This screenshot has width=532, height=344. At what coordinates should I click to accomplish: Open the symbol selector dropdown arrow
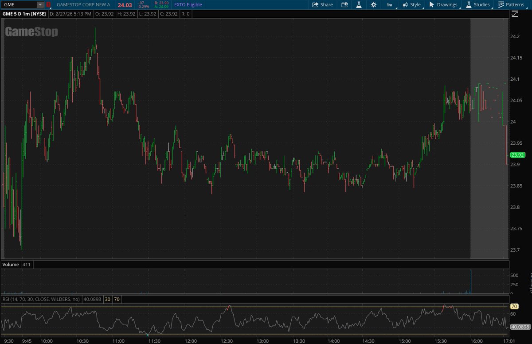click(x=40, y=4)
